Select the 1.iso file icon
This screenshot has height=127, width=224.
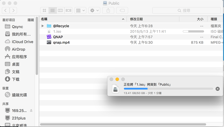(49, 32)
